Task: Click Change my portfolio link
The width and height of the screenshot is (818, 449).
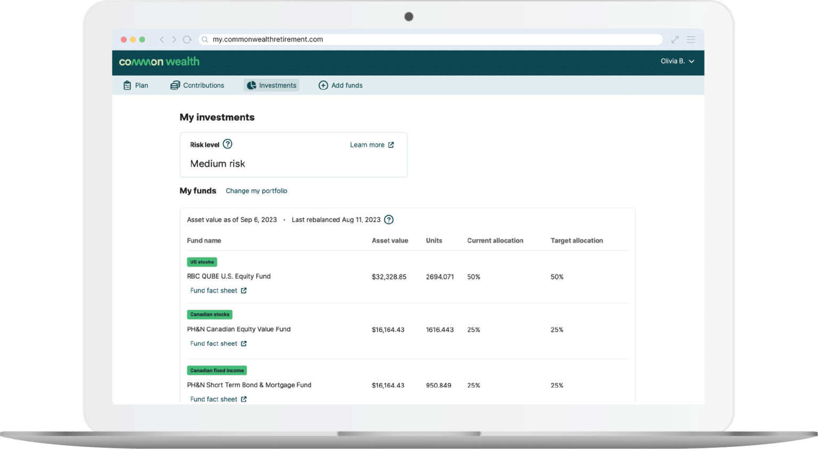Action: 256,191
